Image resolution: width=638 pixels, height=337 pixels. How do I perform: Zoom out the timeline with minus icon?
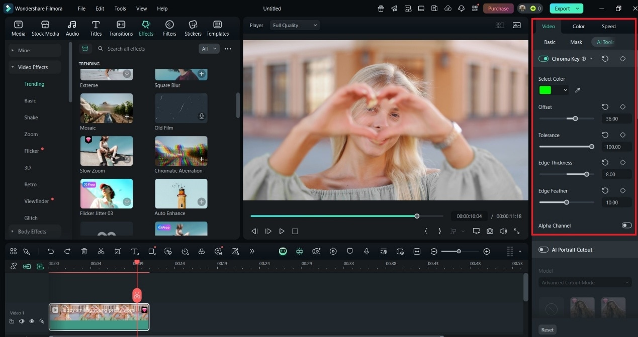coord(434,251)
